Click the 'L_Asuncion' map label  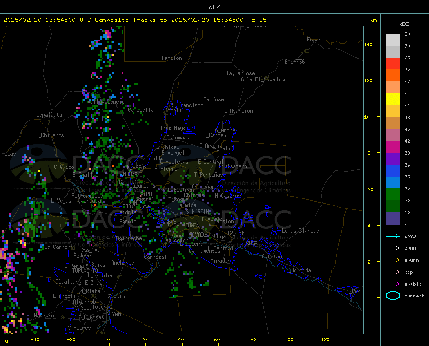click(239, 111)
